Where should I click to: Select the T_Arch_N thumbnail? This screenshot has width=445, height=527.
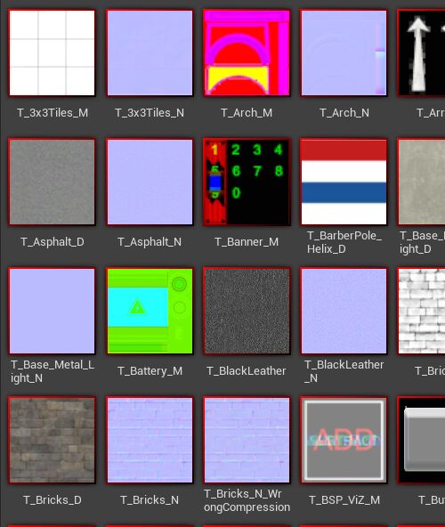pyautogui.click(x=344, y=53)
